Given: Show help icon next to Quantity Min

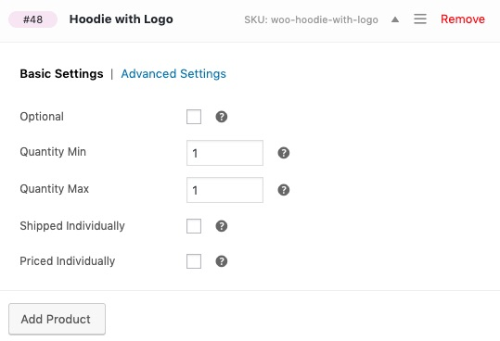Looking at the screenshot, I should pyautogui.click(x=284, y=153).
